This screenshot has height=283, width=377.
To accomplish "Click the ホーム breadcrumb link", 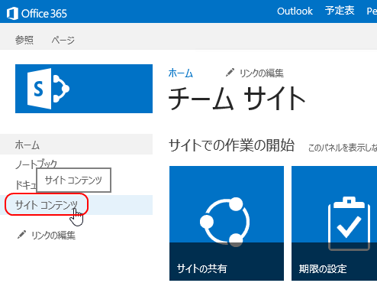I will (181, 73).
